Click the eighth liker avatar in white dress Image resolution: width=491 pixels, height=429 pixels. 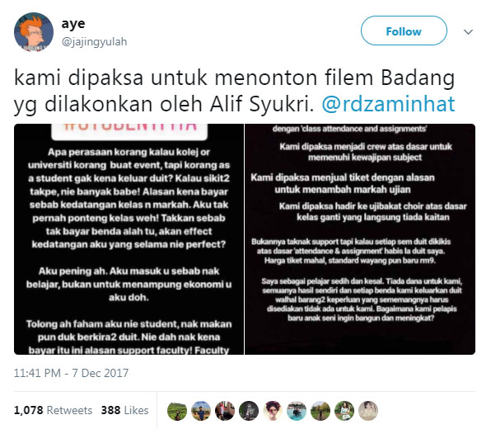[344, 411]
